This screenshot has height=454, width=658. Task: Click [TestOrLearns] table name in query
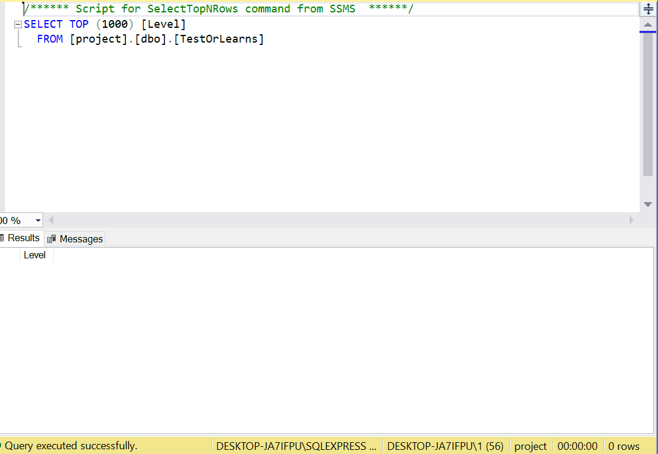(219, 39)
